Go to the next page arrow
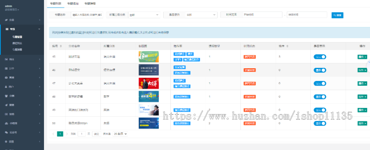 pos(67,134)
